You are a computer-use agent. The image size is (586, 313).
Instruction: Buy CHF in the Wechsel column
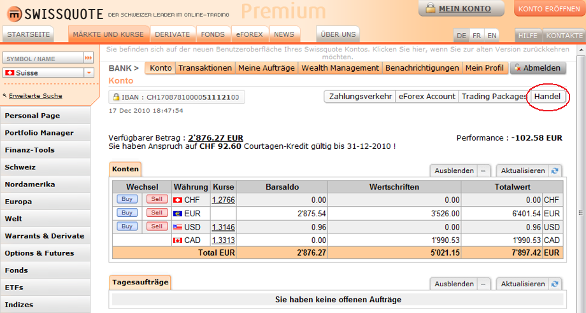coord(127,199)
